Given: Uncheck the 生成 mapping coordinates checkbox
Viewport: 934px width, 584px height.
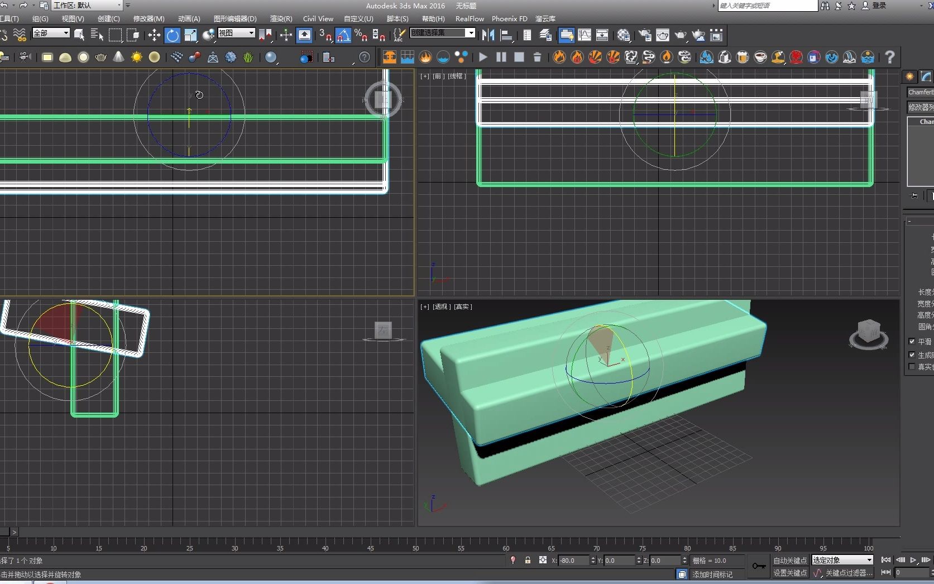Looking at the screenshot, I should click(912, 355).
